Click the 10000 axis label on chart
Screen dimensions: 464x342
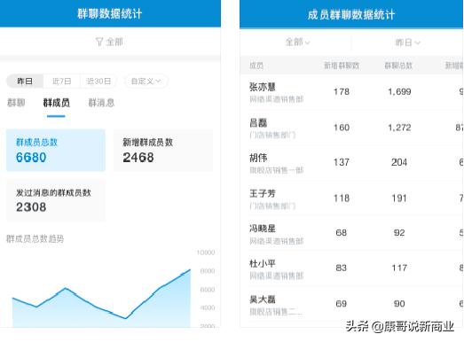click(206, 253)
